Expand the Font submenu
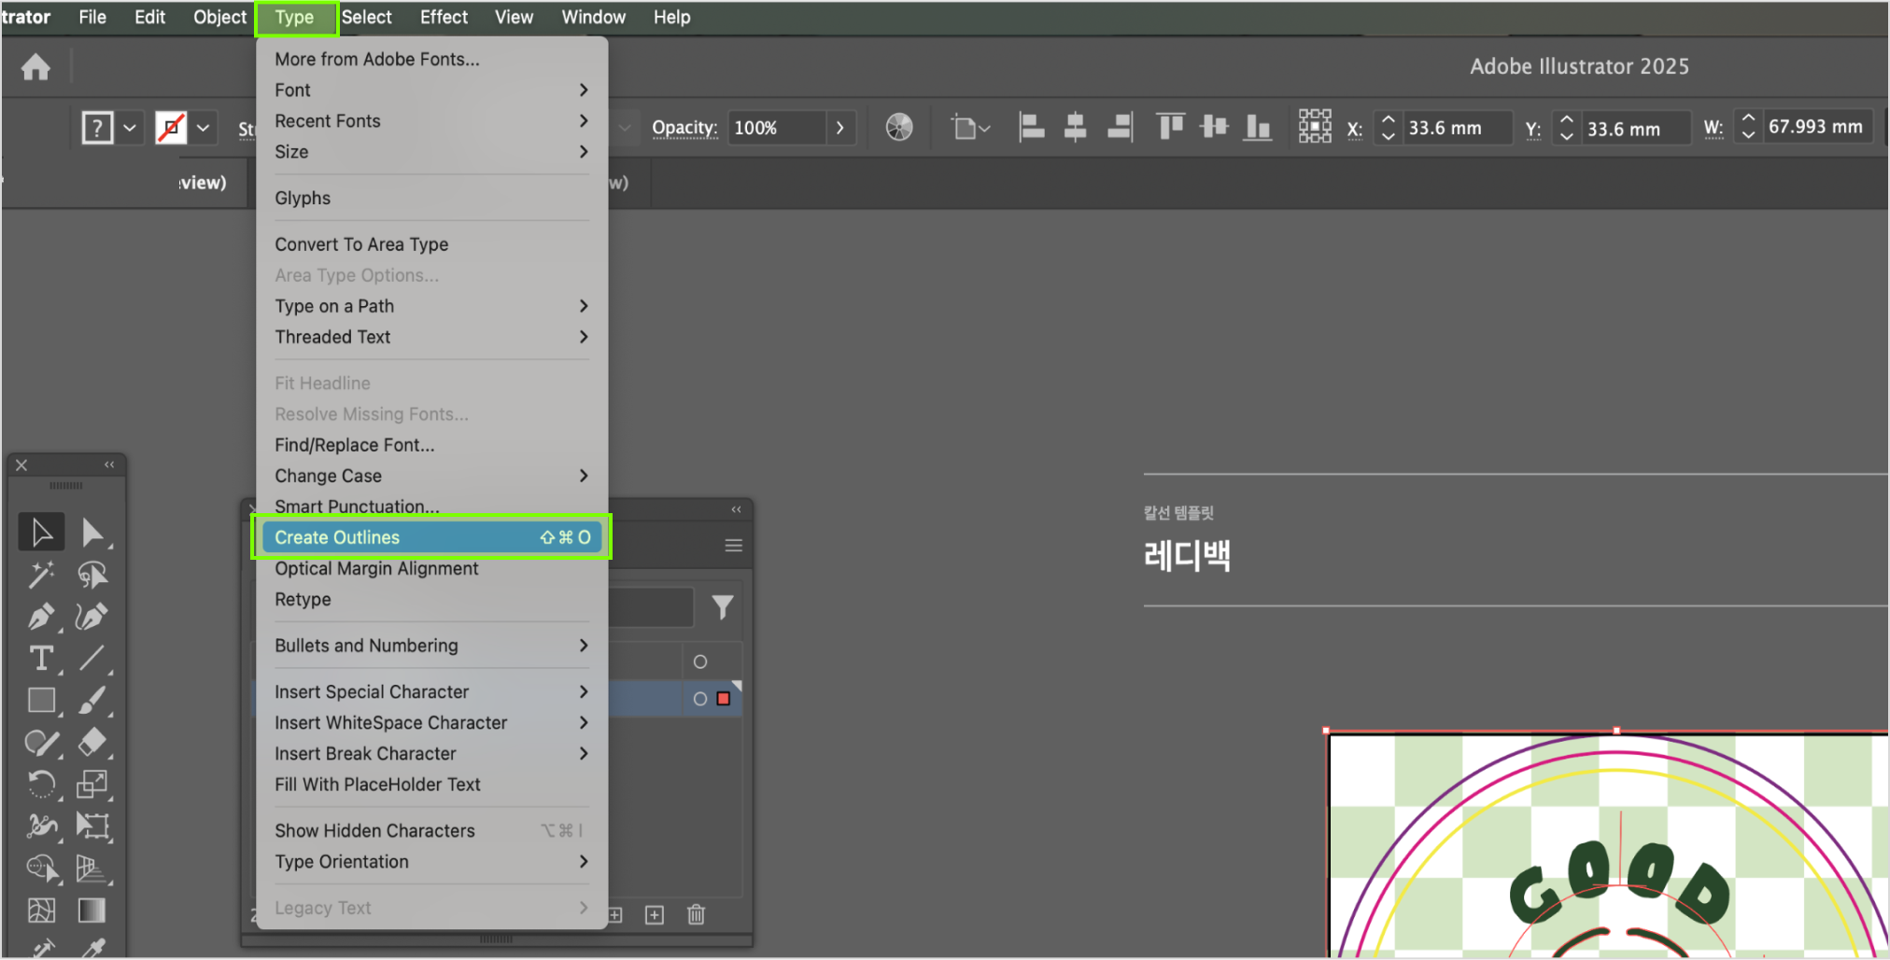 tap(430, 90)
